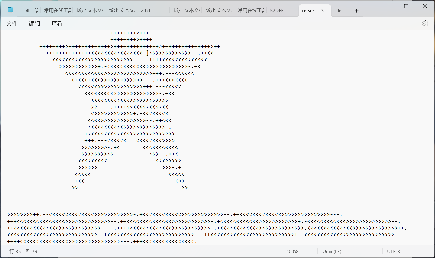The width and height of the screenshot is (435, 258).
Task: Close the misc5 tab
Action: [x=323, y=10]
